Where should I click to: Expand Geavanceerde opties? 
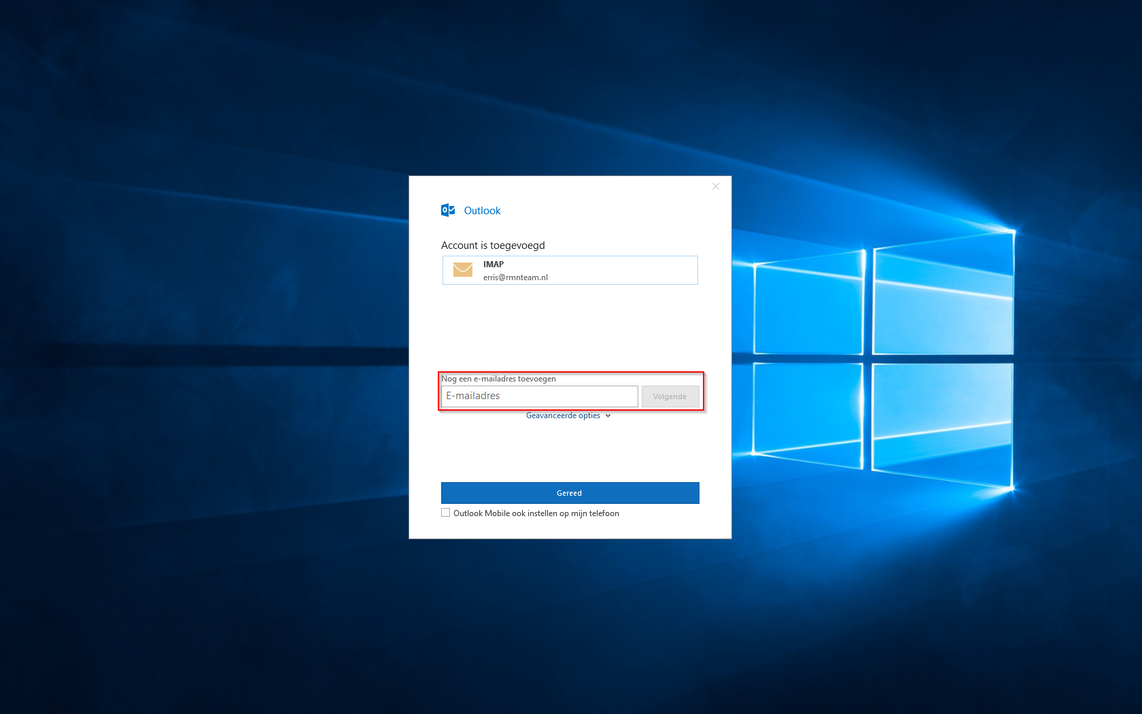[x=568, y=415]
